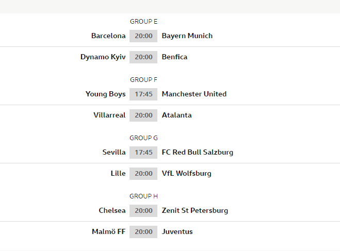This screenshot has height=251, width=340.
Task: Open the Juventus team link
Action: coord(177,231)
